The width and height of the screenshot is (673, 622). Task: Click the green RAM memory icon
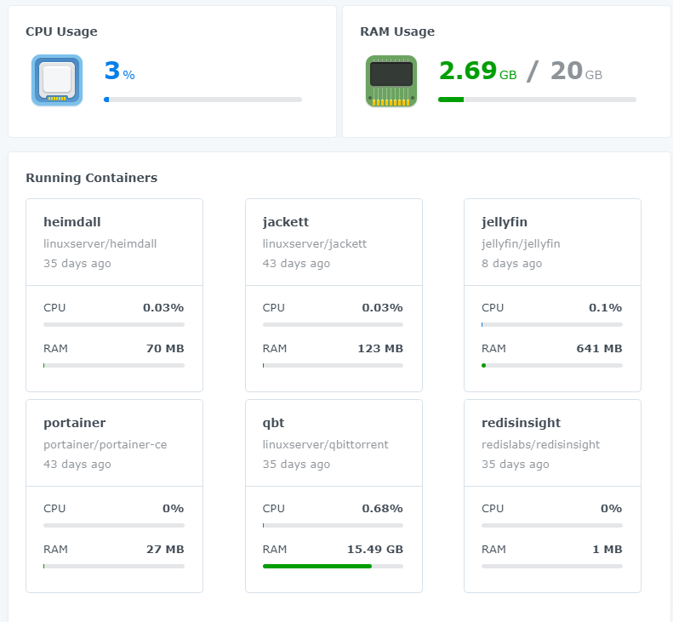tap(391, 81)
